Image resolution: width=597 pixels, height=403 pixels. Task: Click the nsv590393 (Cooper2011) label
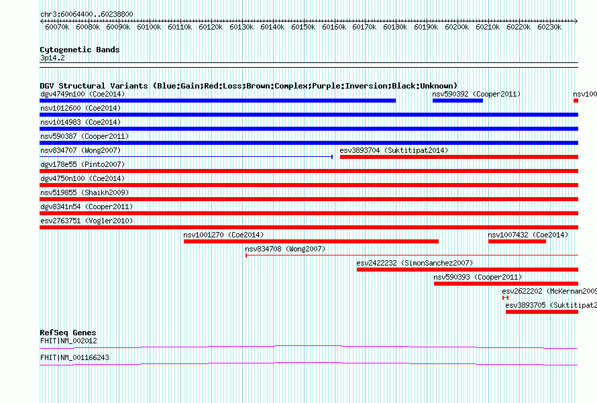[478, 277]
